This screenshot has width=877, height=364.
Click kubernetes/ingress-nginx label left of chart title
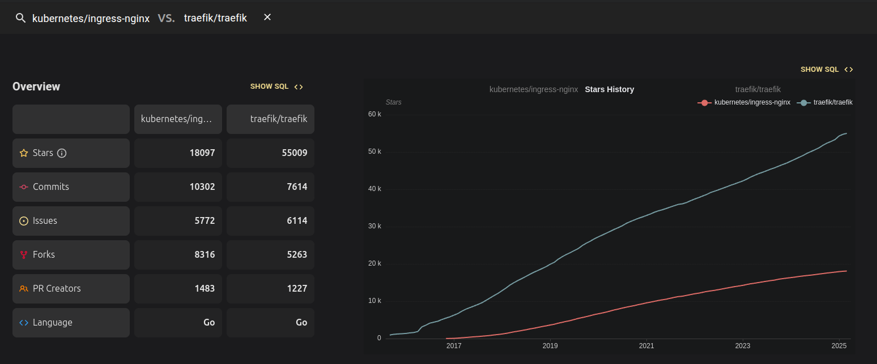click(534, 89)
